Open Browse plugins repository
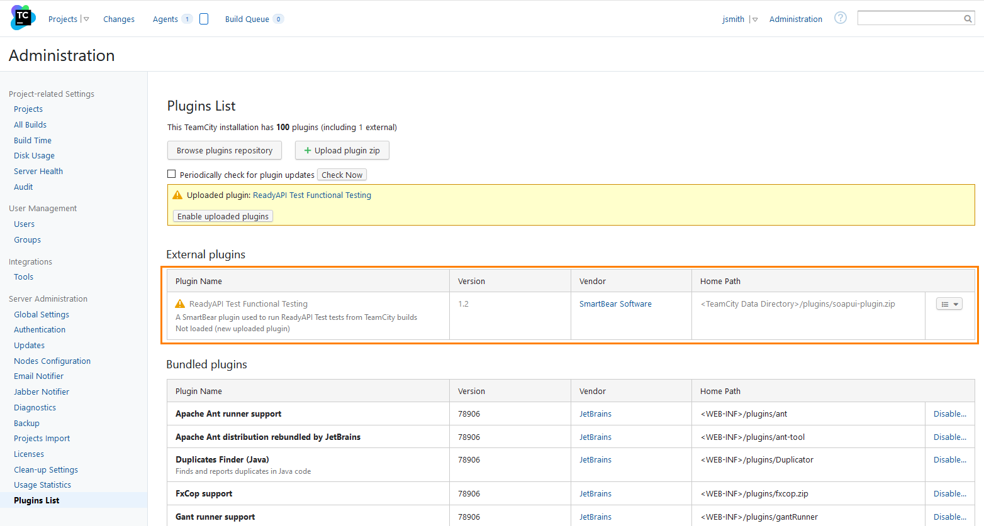Viewport: 984px width, 526px height. pos(224,150)
